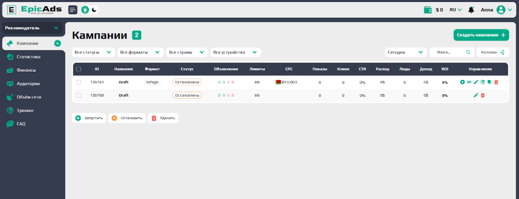Viewport: 519px width, 199px height.
Task: Collapse the sidebar with the menu icon
Action: (73, 10)
